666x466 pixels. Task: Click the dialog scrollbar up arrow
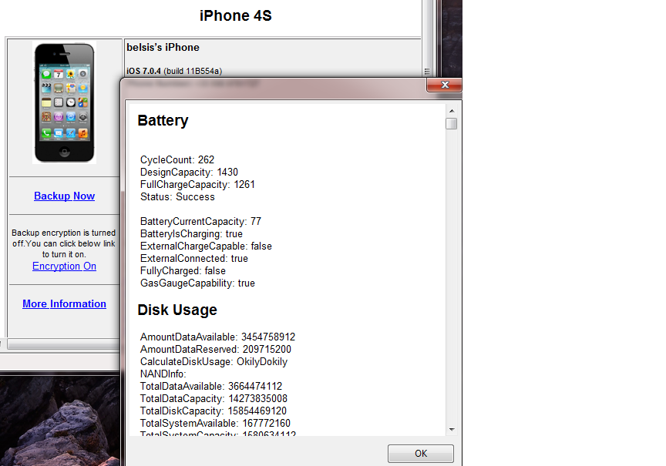[452, 111]
